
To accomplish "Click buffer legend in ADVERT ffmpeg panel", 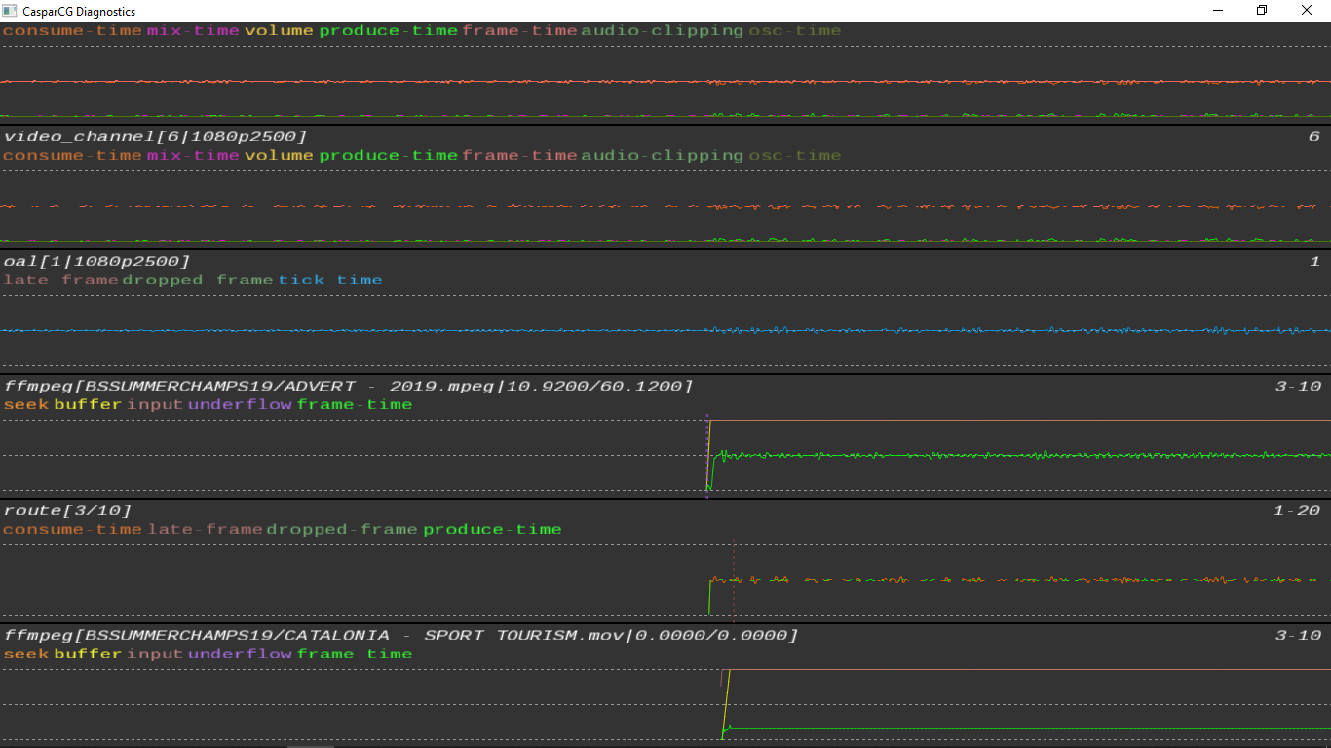I will pos(89,405).
